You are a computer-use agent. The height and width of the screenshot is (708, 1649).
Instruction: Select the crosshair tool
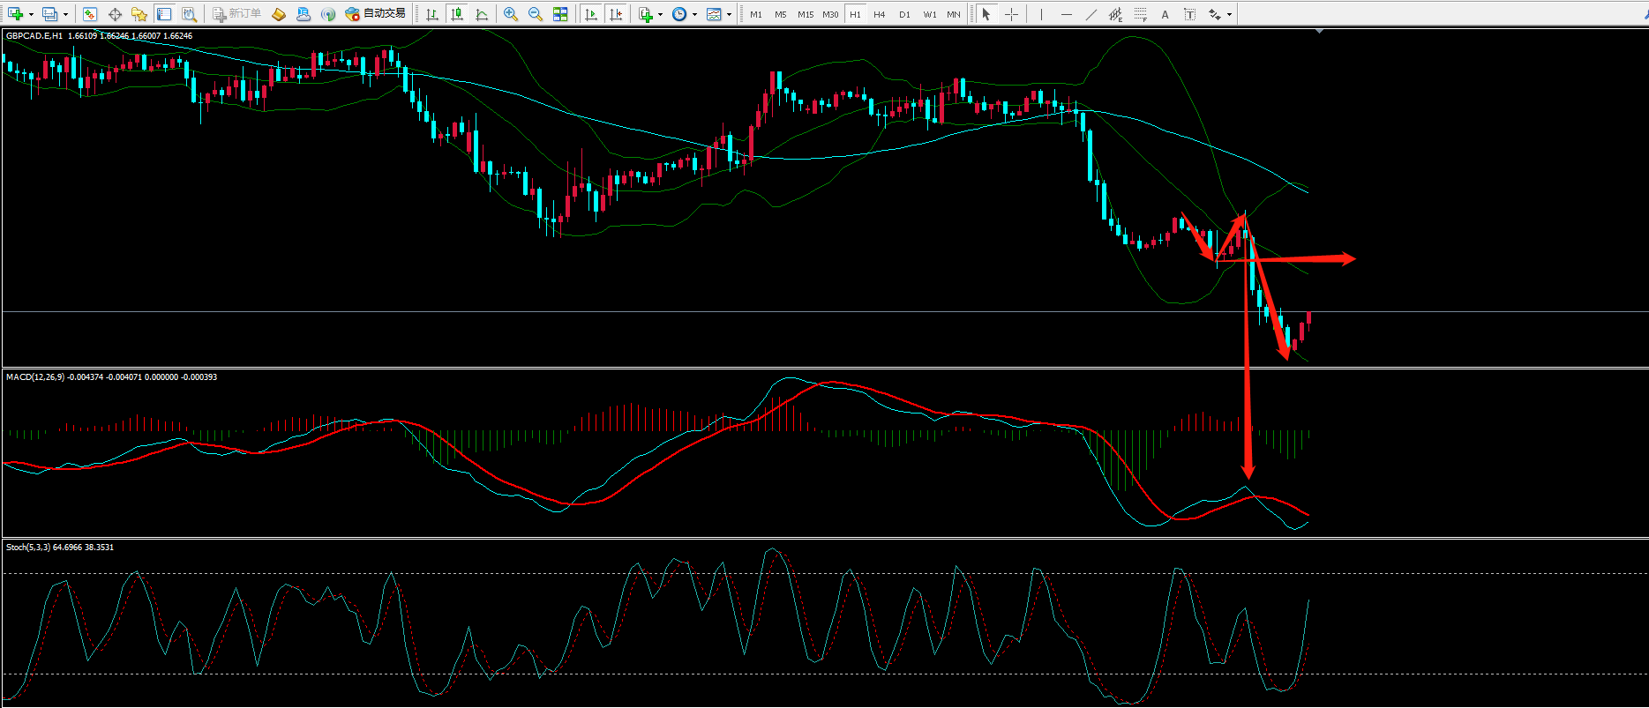click(x=1011, y=14)
